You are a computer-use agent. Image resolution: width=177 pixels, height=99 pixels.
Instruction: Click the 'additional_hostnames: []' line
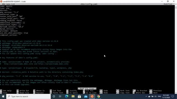[12, 23]
